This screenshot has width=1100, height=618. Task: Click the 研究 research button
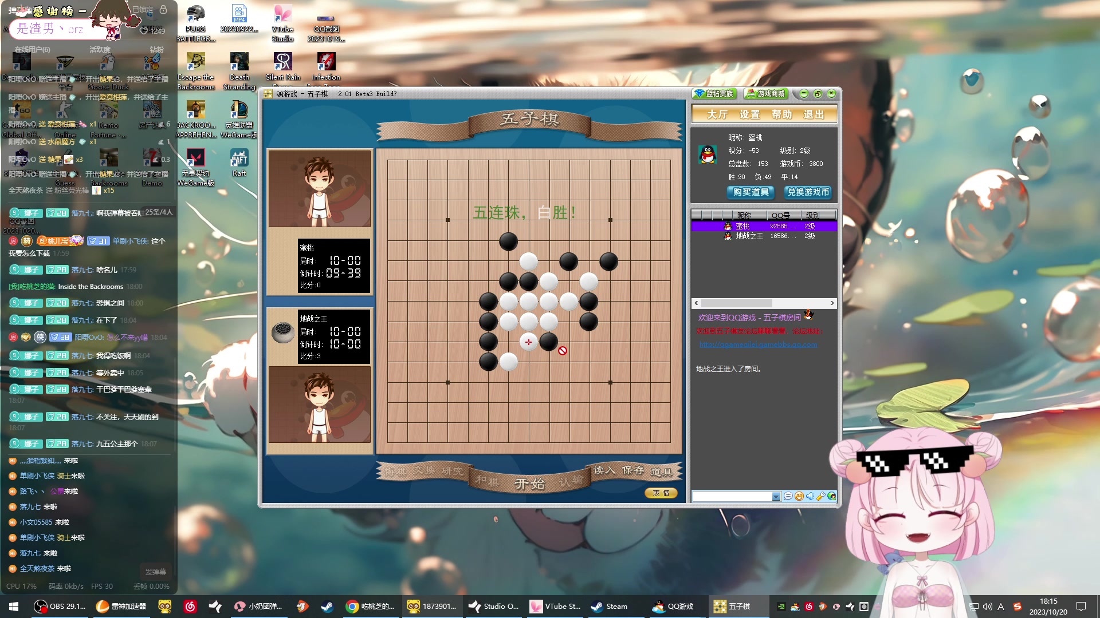452,471
